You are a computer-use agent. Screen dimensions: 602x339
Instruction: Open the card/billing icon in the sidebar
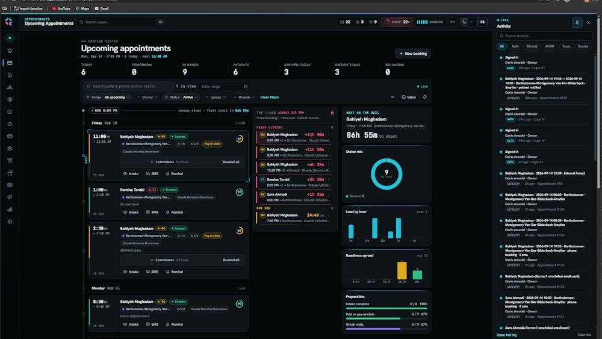click(10, 136)
